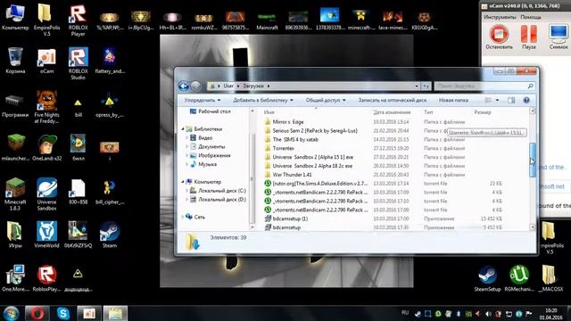Select the SteamSetup desktop icon

point(487,278)
